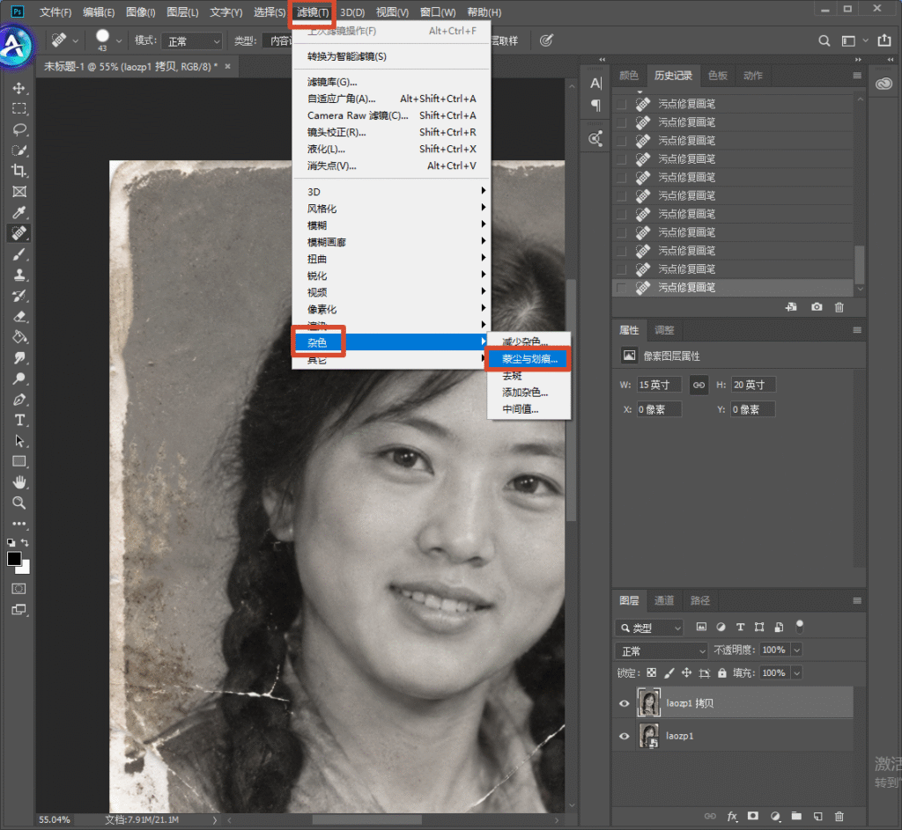This screenshot has height=830, width=902.
Task: Toggle lock position icon
Action: 686,672
